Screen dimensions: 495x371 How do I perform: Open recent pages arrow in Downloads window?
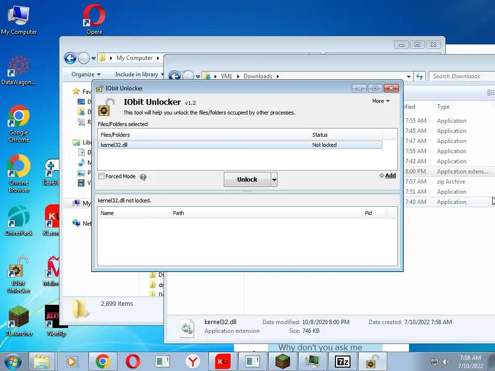pos(198,76)
